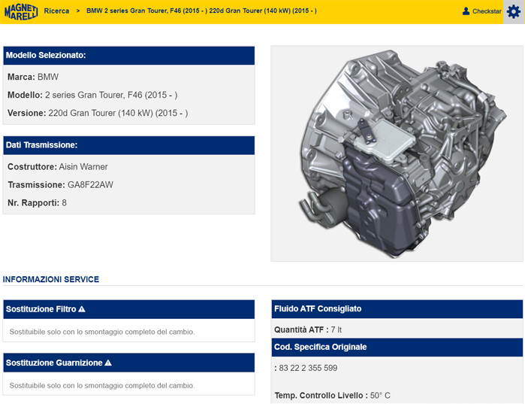Open settings via the gear icon

(x=514, y=12)
